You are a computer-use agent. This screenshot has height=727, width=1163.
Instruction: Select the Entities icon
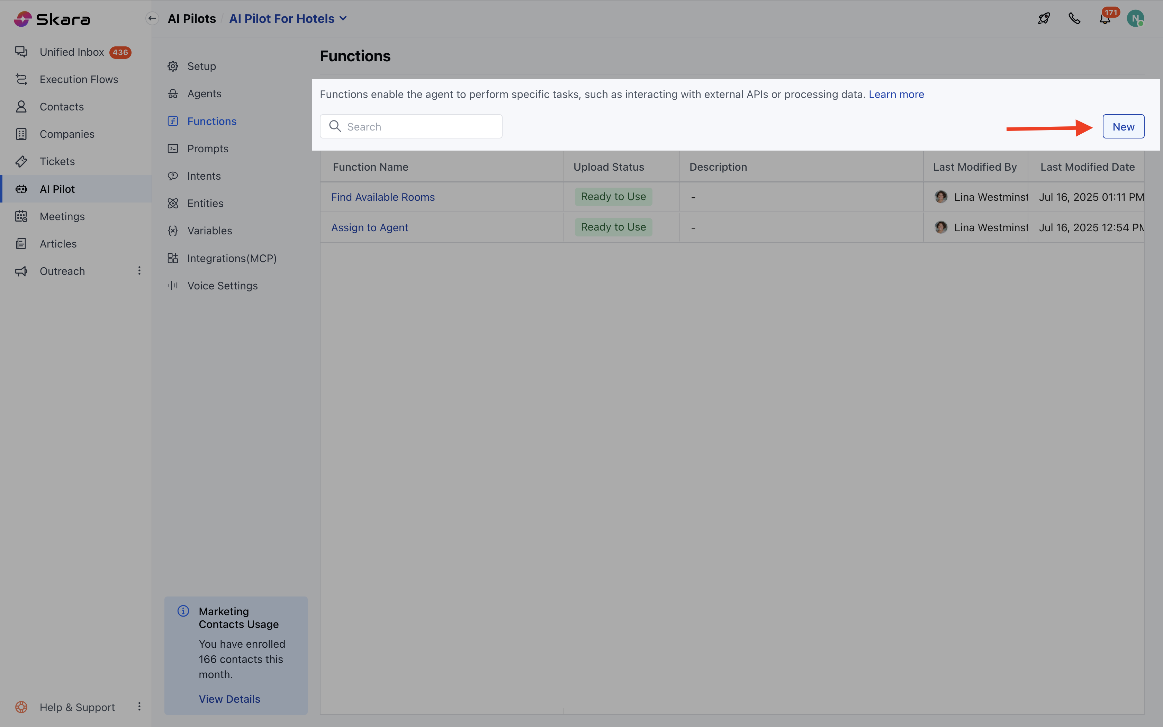pyautogui.click(x=173, y=203)
